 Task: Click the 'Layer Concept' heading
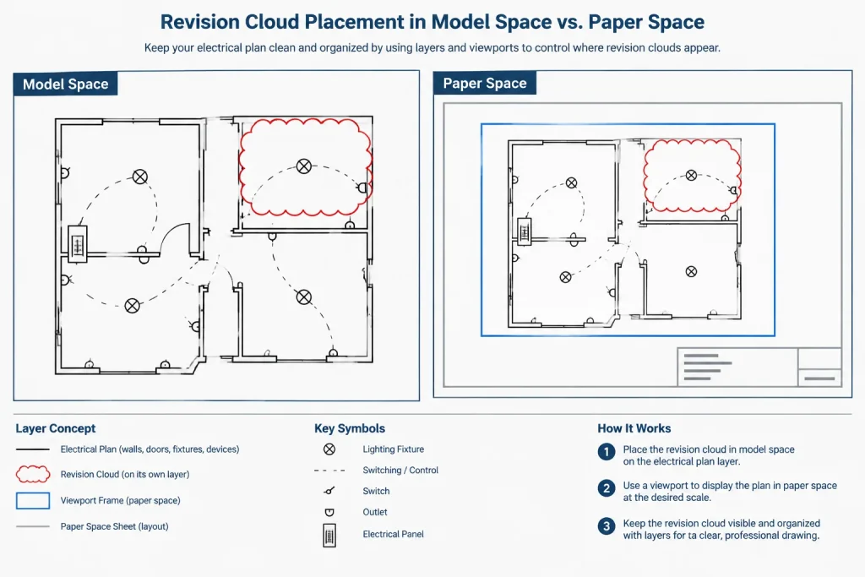[x=55, y=428]
